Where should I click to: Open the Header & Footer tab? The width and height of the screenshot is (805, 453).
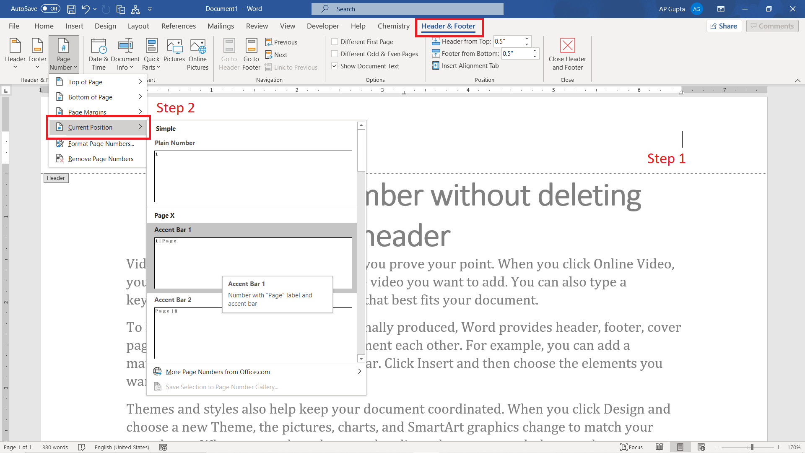tap(448, 26)
